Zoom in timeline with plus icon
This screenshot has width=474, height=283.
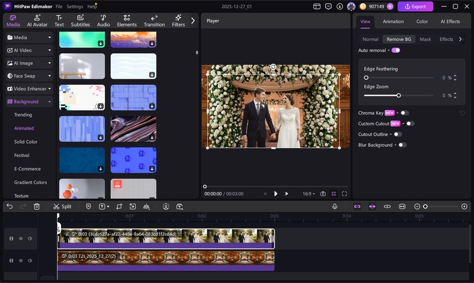[x=465, y=206]
